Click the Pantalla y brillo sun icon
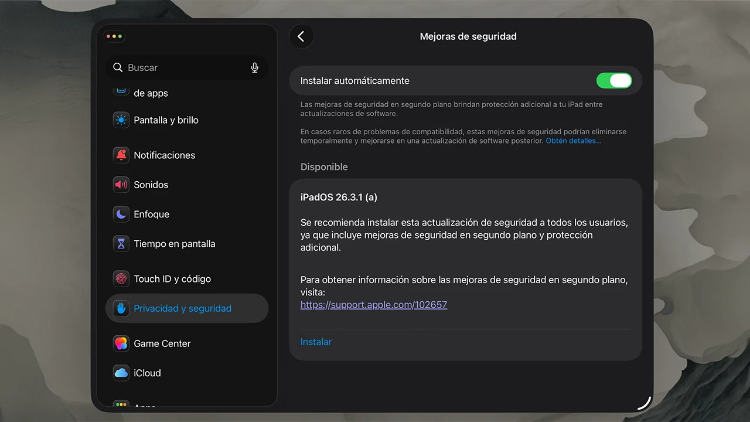The height and width of the screenshot is (422, 750). (x=121, y=120)
